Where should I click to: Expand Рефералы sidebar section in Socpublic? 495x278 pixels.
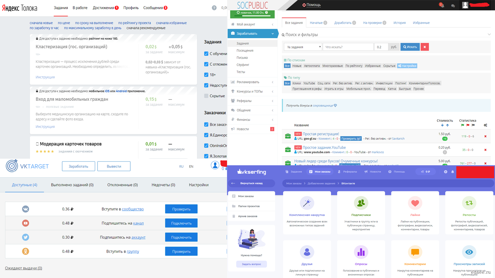click(253, 101)
